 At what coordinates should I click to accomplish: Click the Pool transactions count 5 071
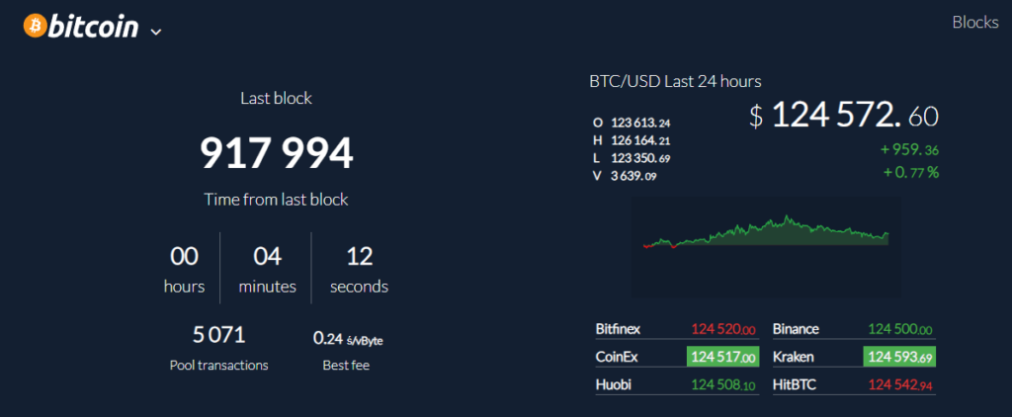coord(218,336)
